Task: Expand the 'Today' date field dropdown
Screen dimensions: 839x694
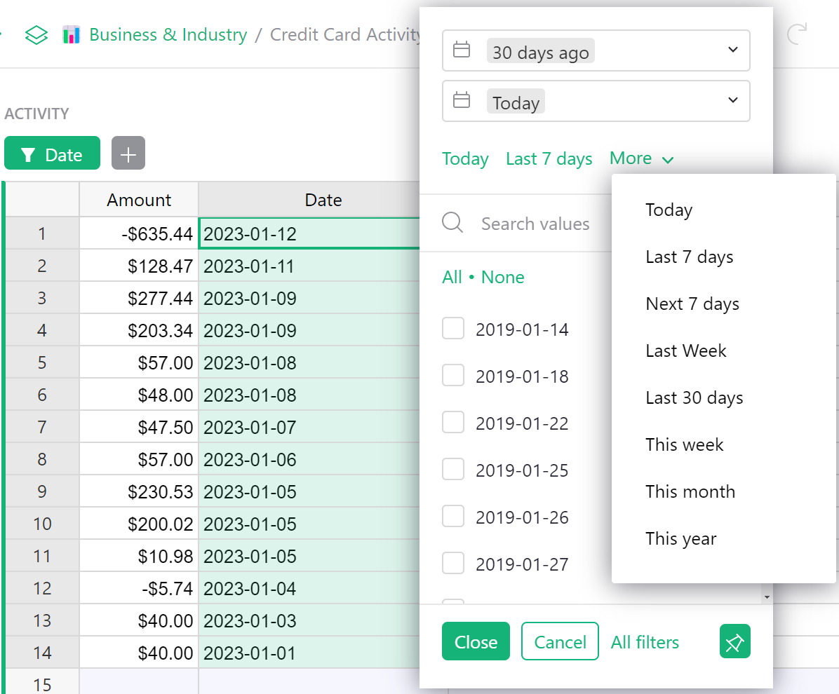Action: (x=732, y=100)
